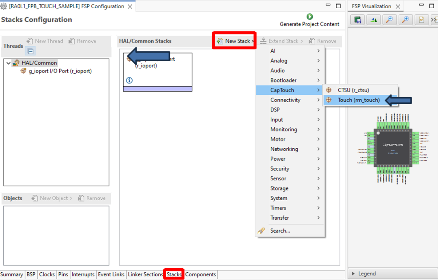Click the New Stack button
This screenshot has height=280, width=438.
[235, 41]
